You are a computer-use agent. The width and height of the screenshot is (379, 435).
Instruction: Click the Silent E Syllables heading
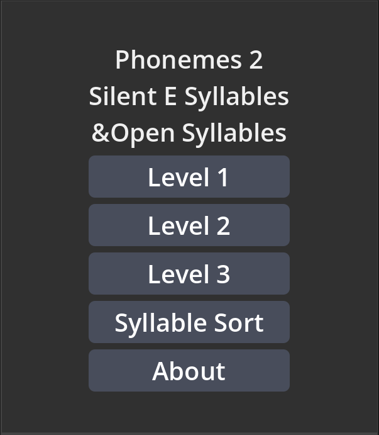(x=189, y=96)
